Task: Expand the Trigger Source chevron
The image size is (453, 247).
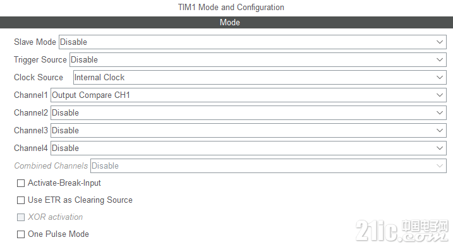Action: [440, 60]
